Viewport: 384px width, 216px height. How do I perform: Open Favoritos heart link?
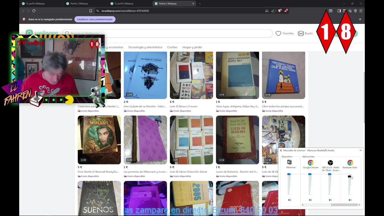285,33
